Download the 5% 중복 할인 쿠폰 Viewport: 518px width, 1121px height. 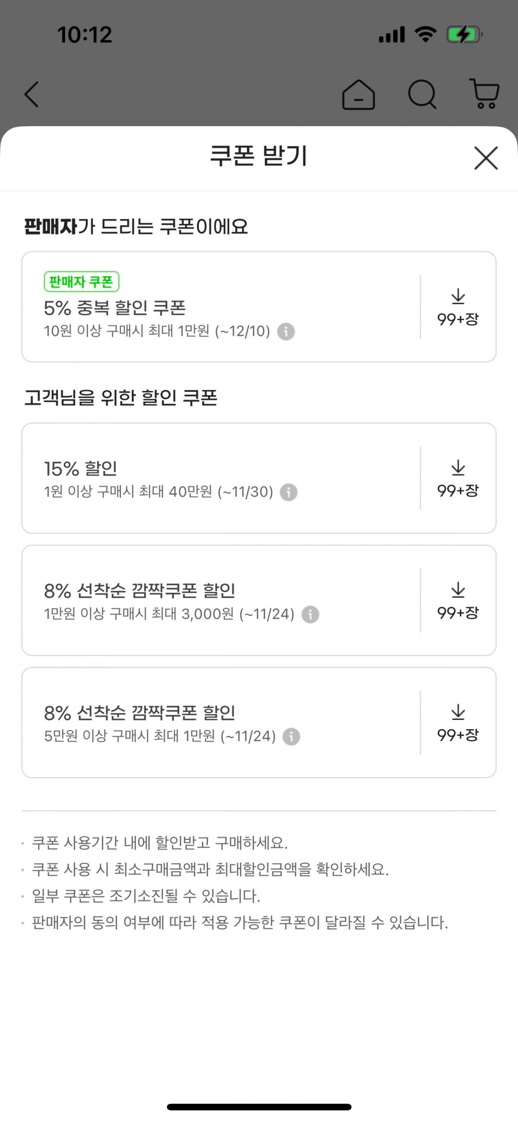pyautogui.click(x=458, y=307)
